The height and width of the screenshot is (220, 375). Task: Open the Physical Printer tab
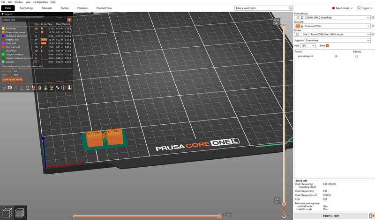click(x=104, y=8)
